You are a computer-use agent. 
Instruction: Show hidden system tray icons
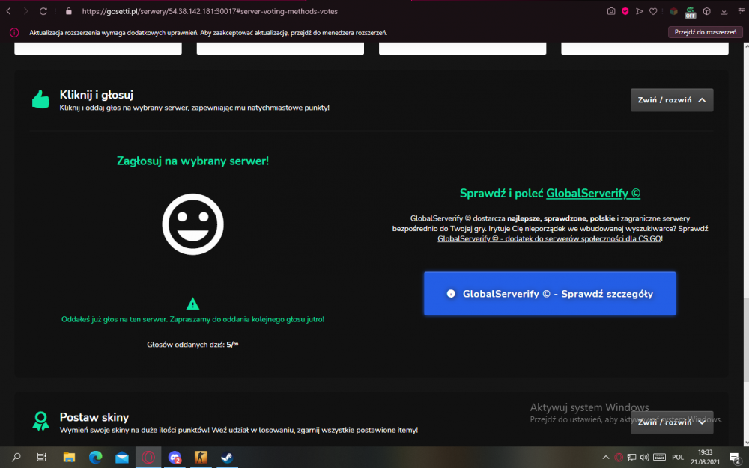[x=606, y=457]
